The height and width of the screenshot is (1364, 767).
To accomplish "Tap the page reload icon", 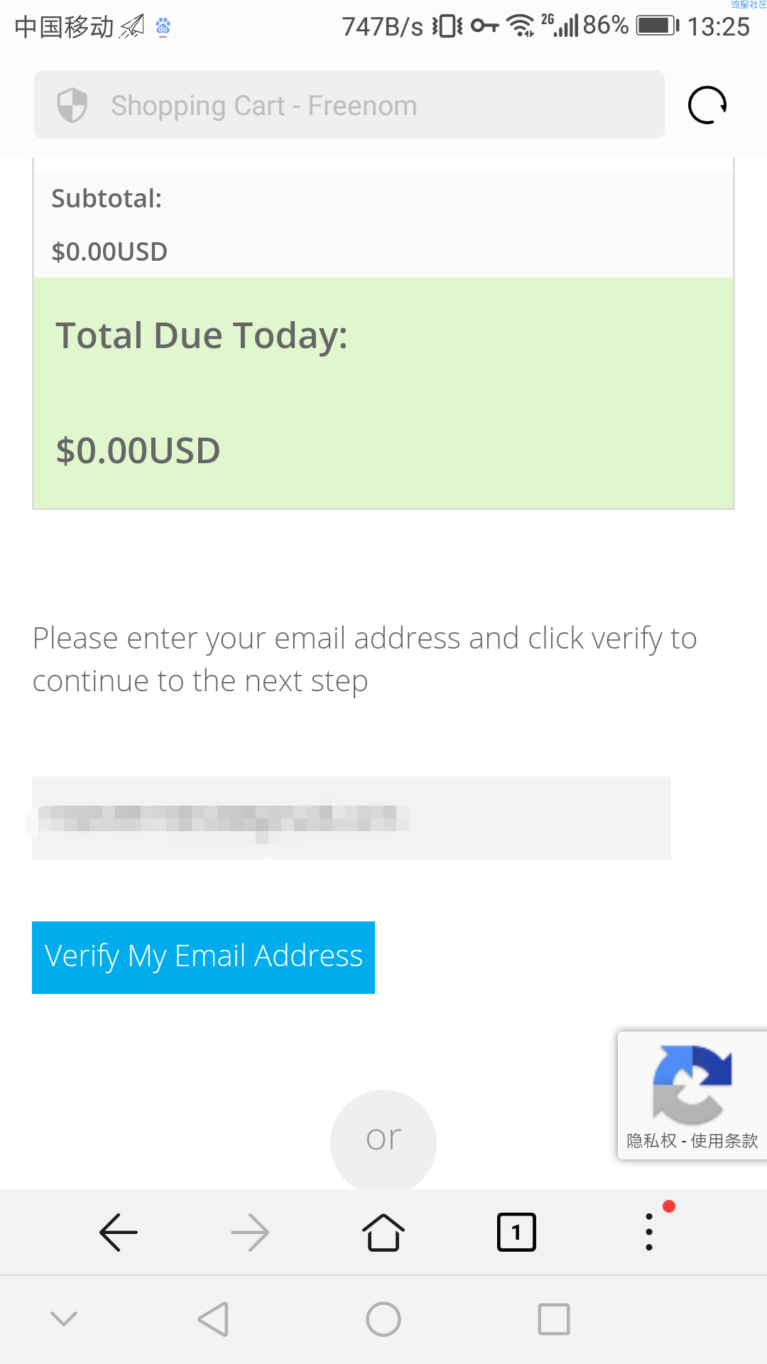I will click(x=707, y=105).
